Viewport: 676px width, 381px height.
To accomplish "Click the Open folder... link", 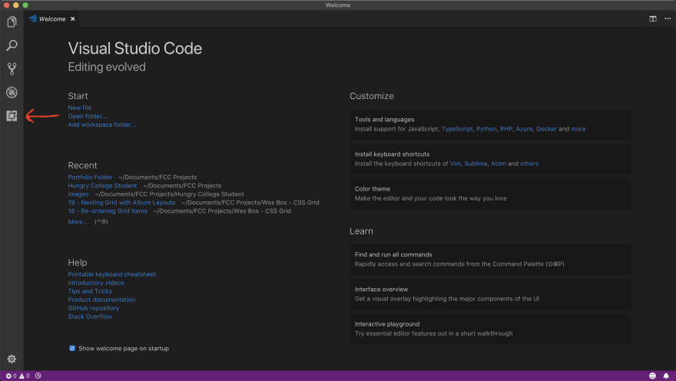I will pos(88,116).
